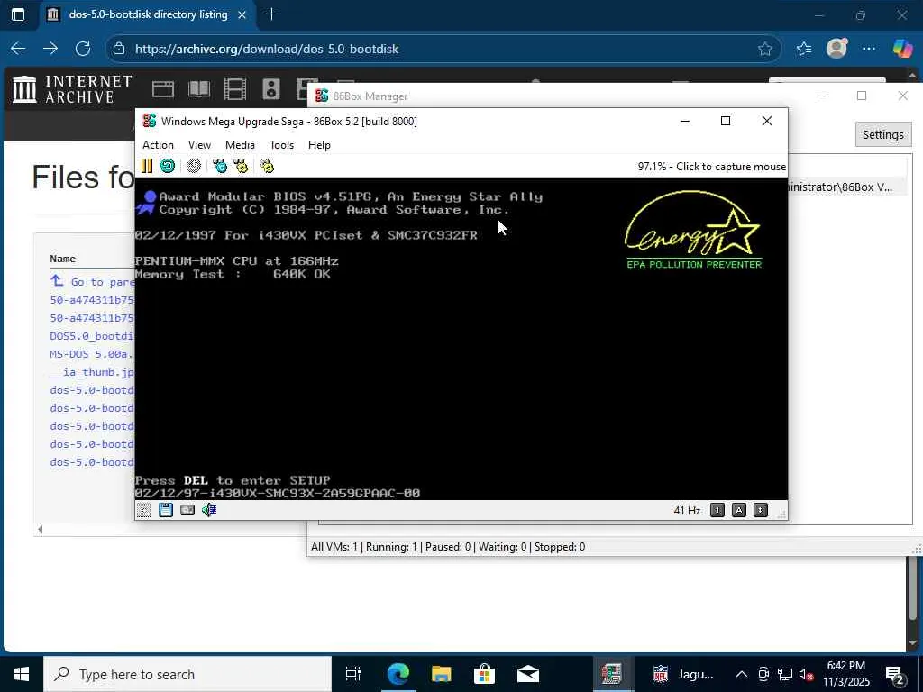The image size is (923, 692).
Task: Click 'Go to parent' directory link
Action: [x=93, y=281]
